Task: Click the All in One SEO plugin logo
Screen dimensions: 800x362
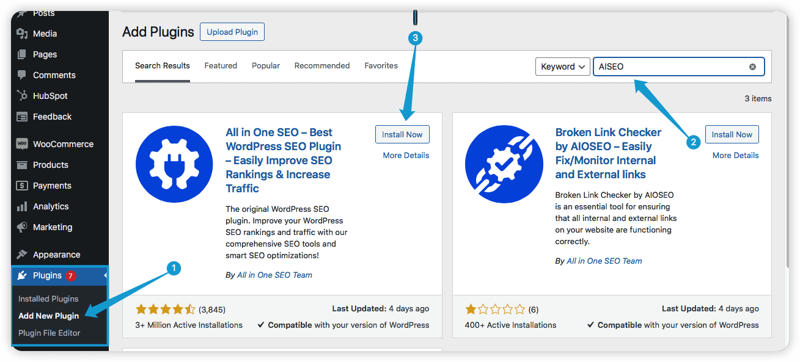Action: point(174,164)
